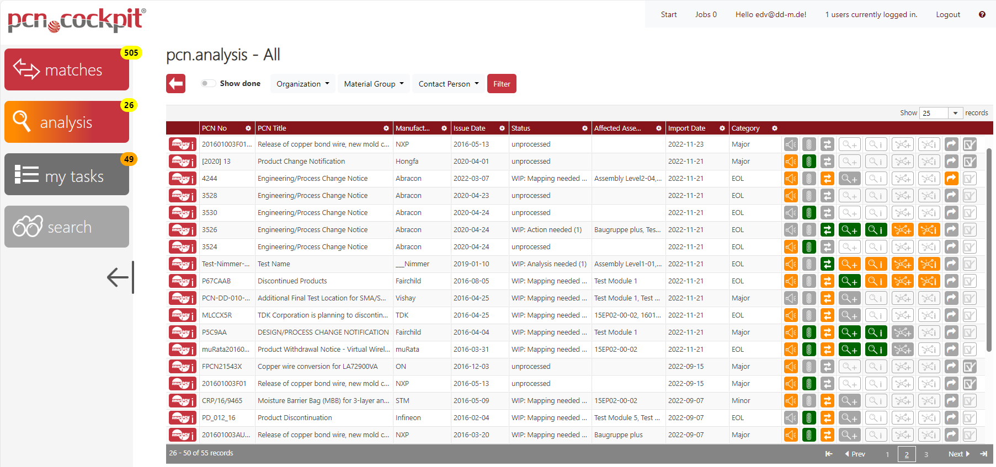Click the red back arrow button
Viewport: 996px width, 467px height.
coord(175,84)
